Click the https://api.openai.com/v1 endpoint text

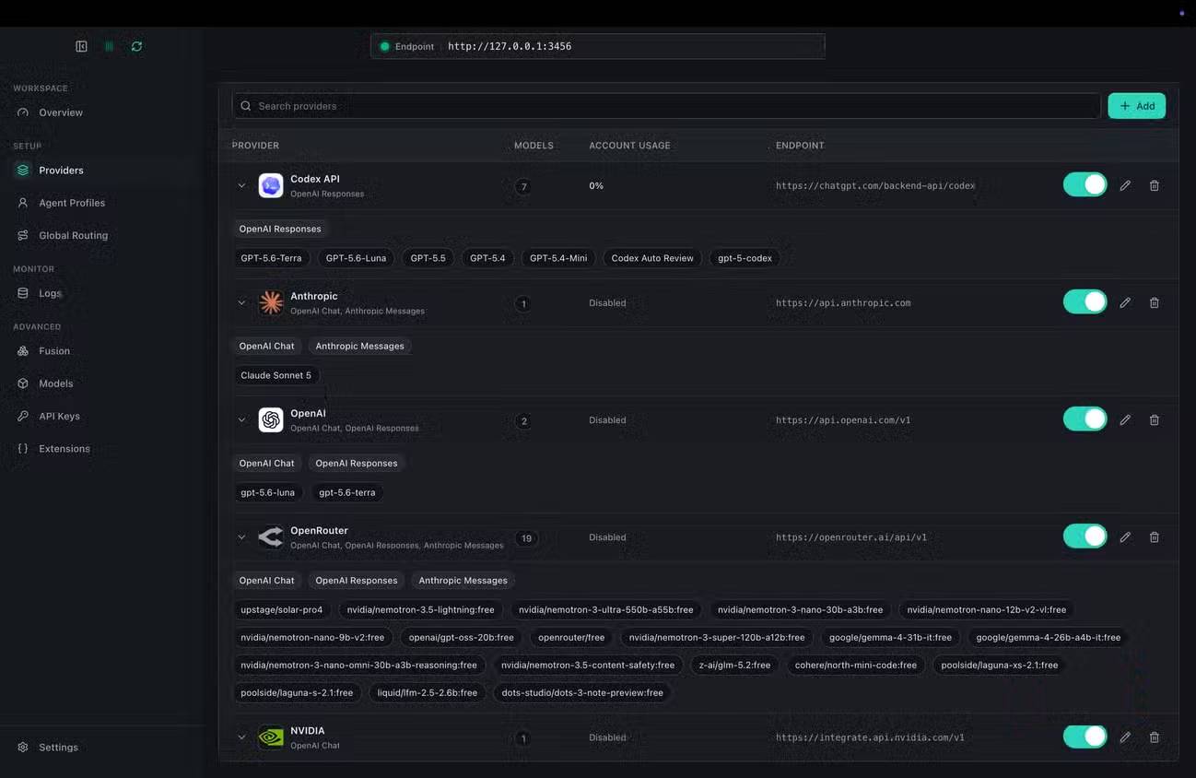click(843, 419)
